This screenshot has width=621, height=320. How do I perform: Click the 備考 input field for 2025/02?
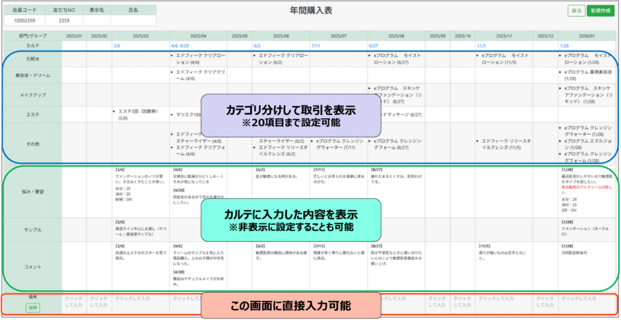tap(99, 302)
